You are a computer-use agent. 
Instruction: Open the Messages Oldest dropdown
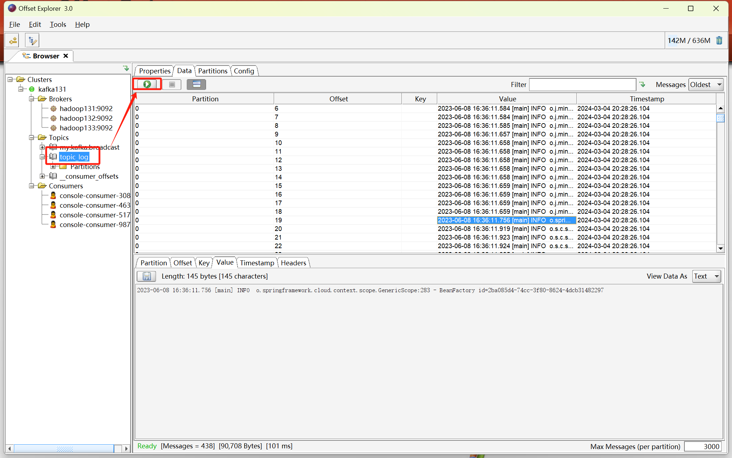[x=706, y=85]
